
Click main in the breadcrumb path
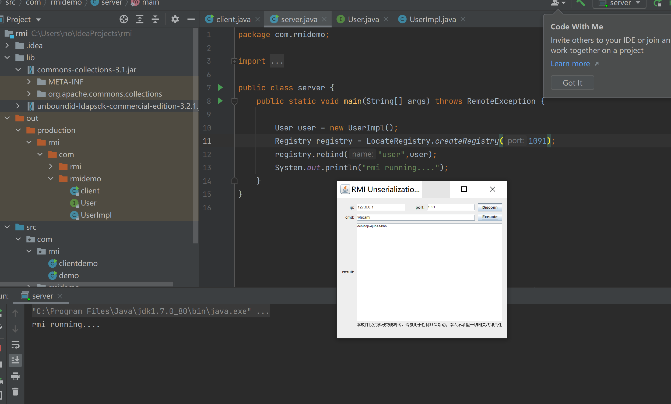point(150,3)
